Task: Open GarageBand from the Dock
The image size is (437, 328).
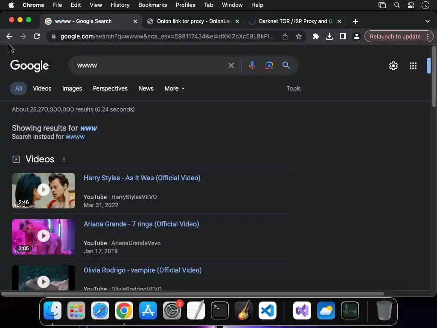Action: point(244,310)
